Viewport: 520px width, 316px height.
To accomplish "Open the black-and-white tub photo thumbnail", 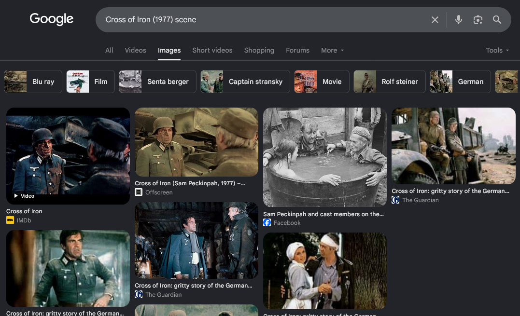I will coord(324,157).
